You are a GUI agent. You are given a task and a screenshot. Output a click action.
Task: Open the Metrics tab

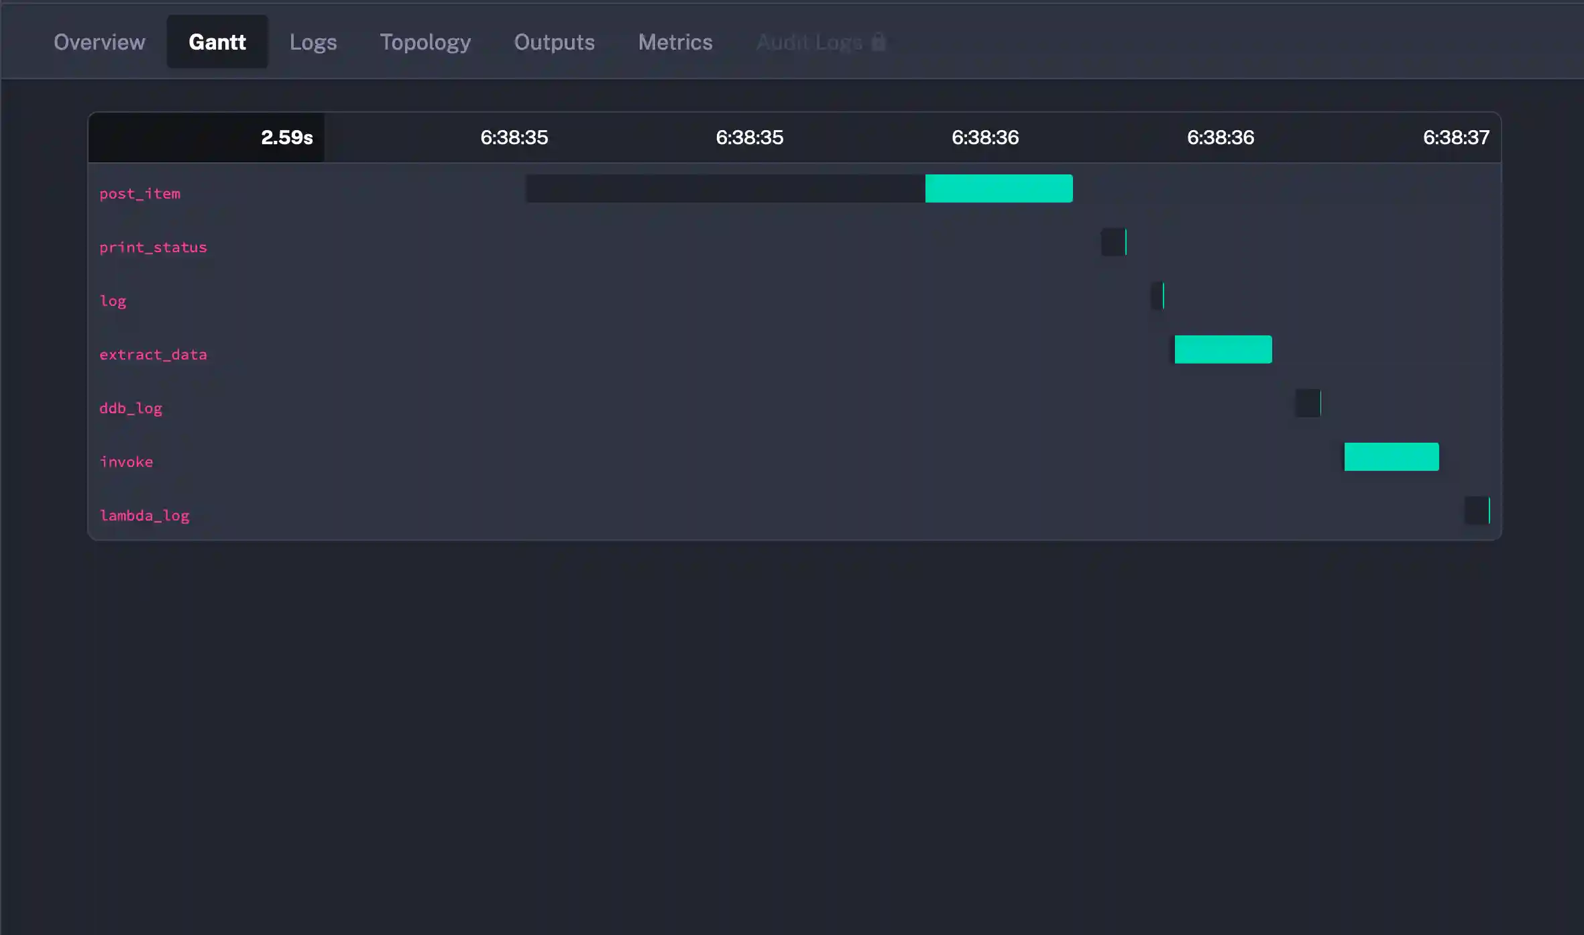pos(675,42)
